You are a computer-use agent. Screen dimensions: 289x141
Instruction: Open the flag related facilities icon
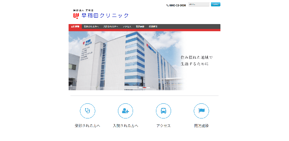pyautogui.click(x=202, y=111)
